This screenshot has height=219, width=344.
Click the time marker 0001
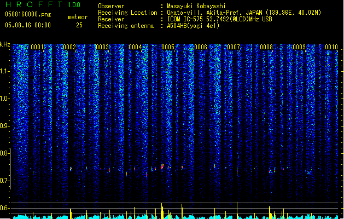[37, 47]
